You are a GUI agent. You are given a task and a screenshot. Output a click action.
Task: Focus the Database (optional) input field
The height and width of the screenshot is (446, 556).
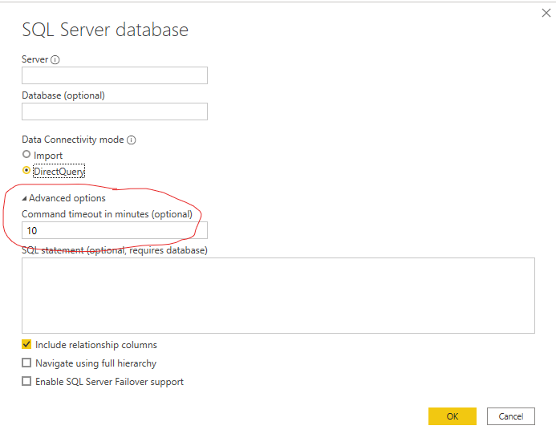tap(115, 111)
